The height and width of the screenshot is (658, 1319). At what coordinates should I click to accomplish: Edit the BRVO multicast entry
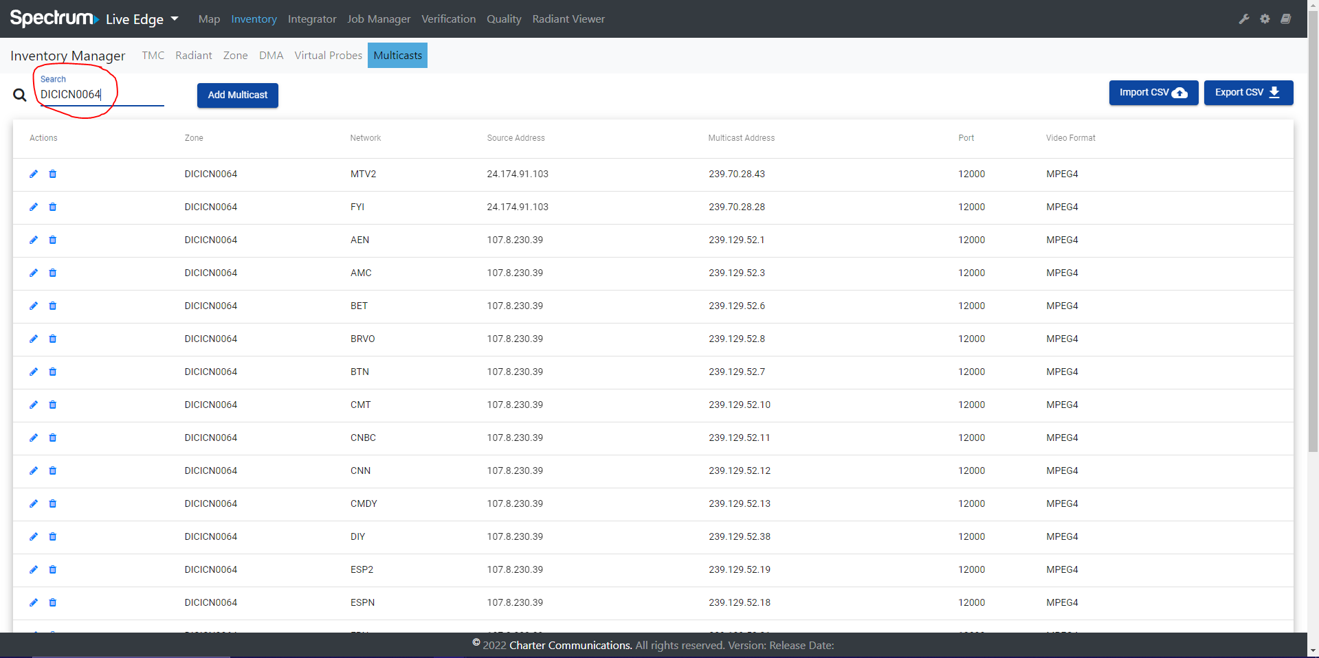pos(34,339)
